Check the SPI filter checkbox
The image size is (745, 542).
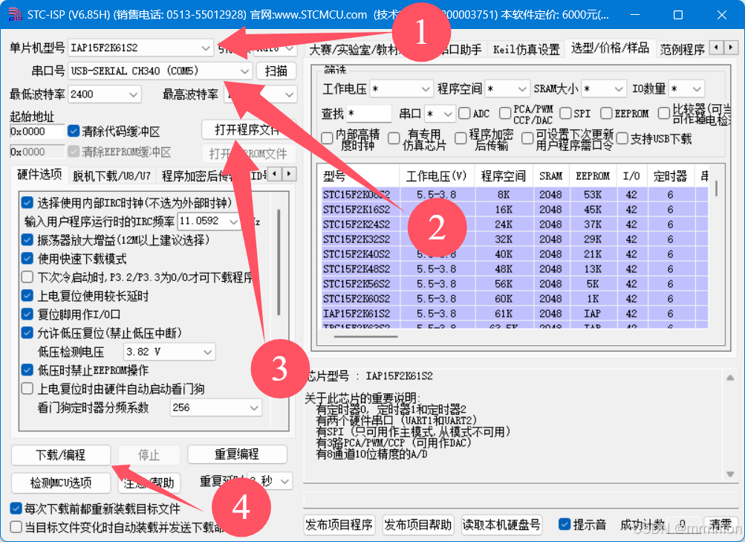coord(565,113)
